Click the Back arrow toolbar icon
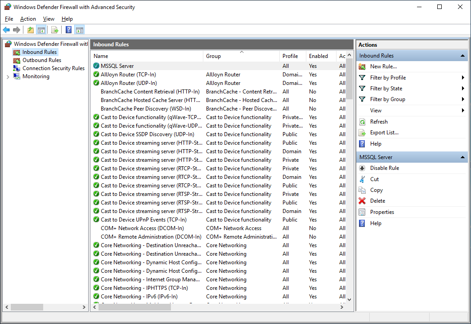 click(x=6, y=30)
